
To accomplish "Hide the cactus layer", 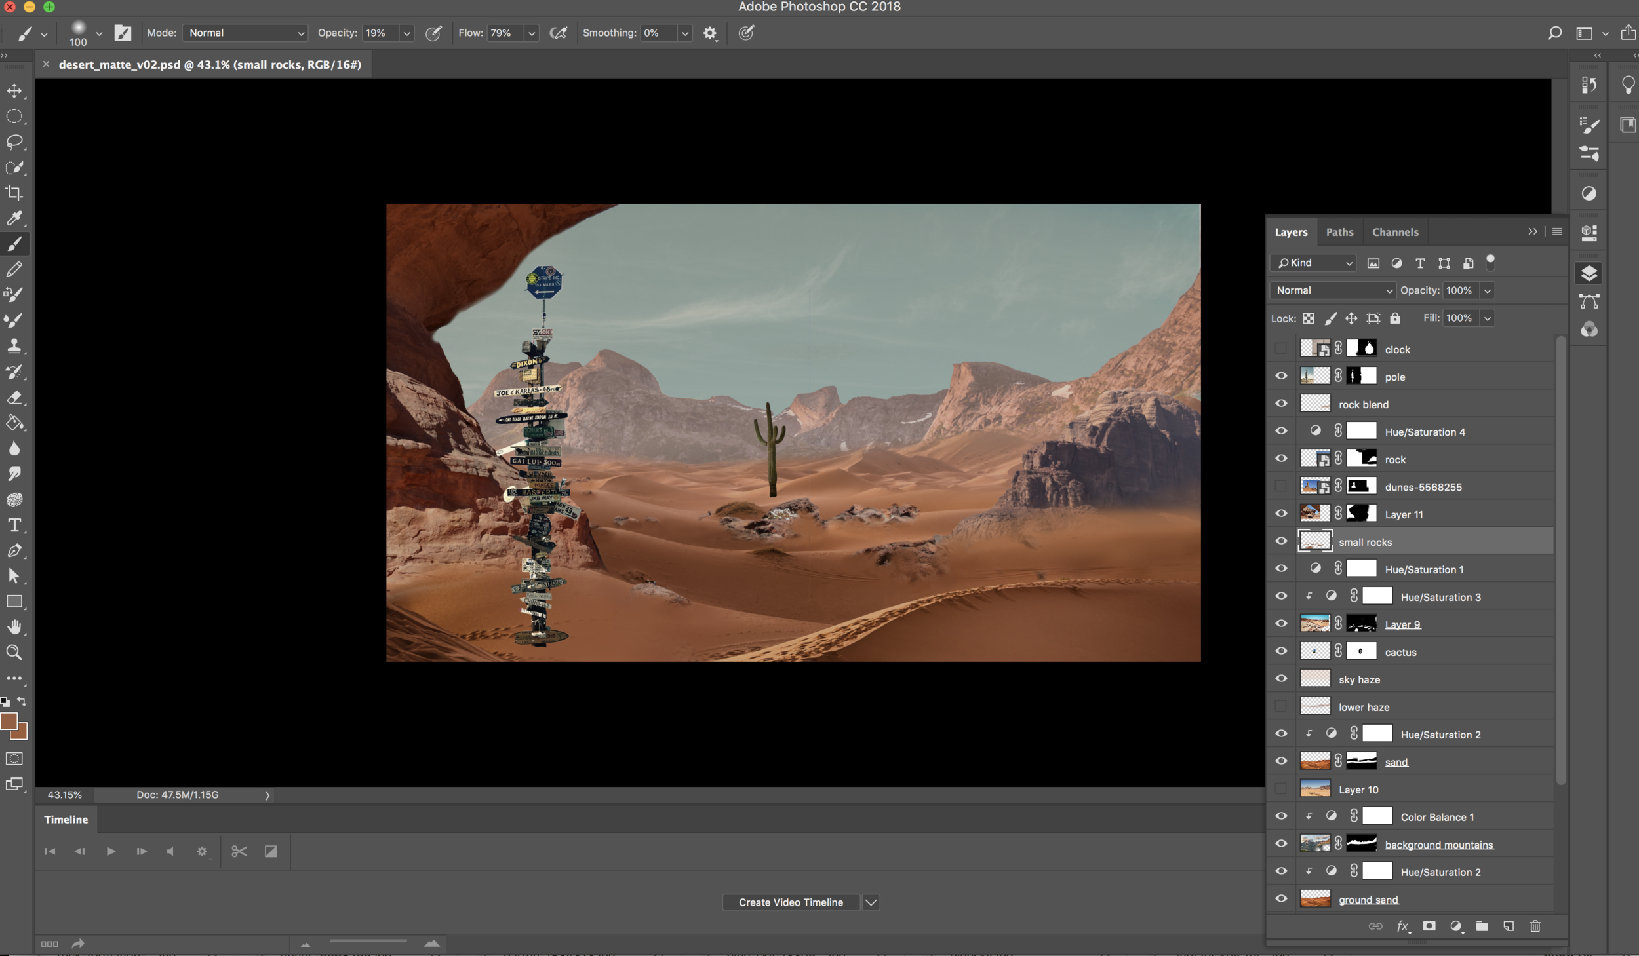I will pyautogui.click(x=1282, y=651).
